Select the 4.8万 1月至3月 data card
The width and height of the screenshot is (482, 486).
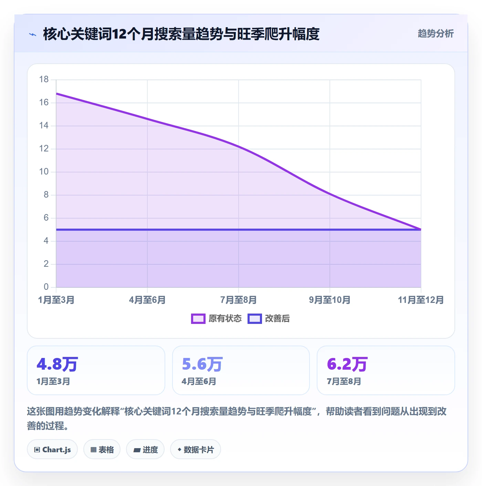(x=96, y=370)
